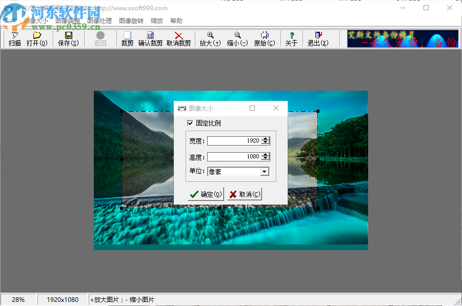Click the greyed 返回 back icon
The image size is (462, 306).
(x=100, y=39)
